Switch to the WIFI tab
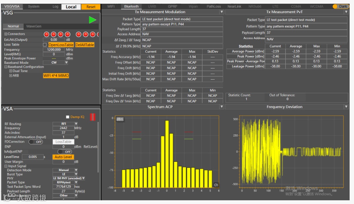Screen dimensions: 354x204 111,6
